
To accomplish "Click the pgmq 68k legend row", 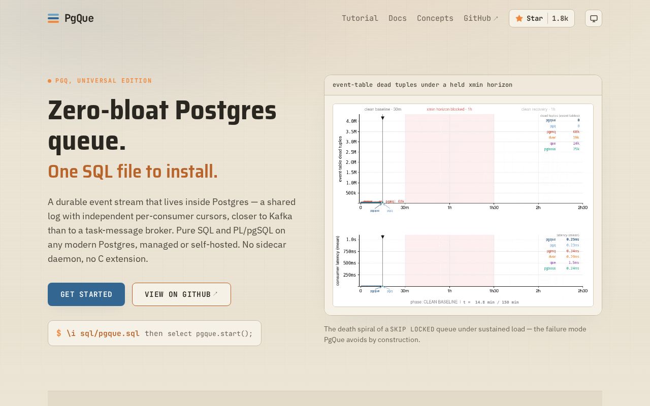I will click(563, 132).
